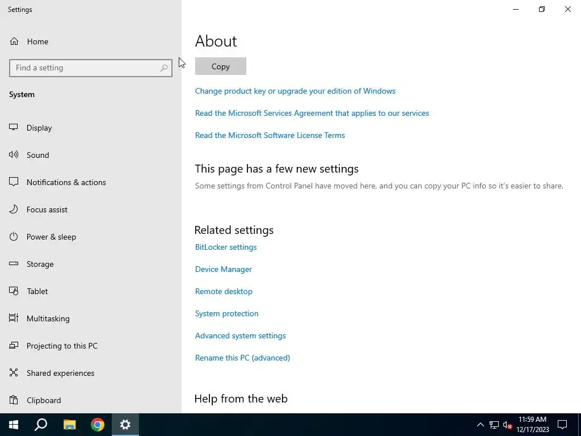Open Clipboard settings

tap(91, 400)
